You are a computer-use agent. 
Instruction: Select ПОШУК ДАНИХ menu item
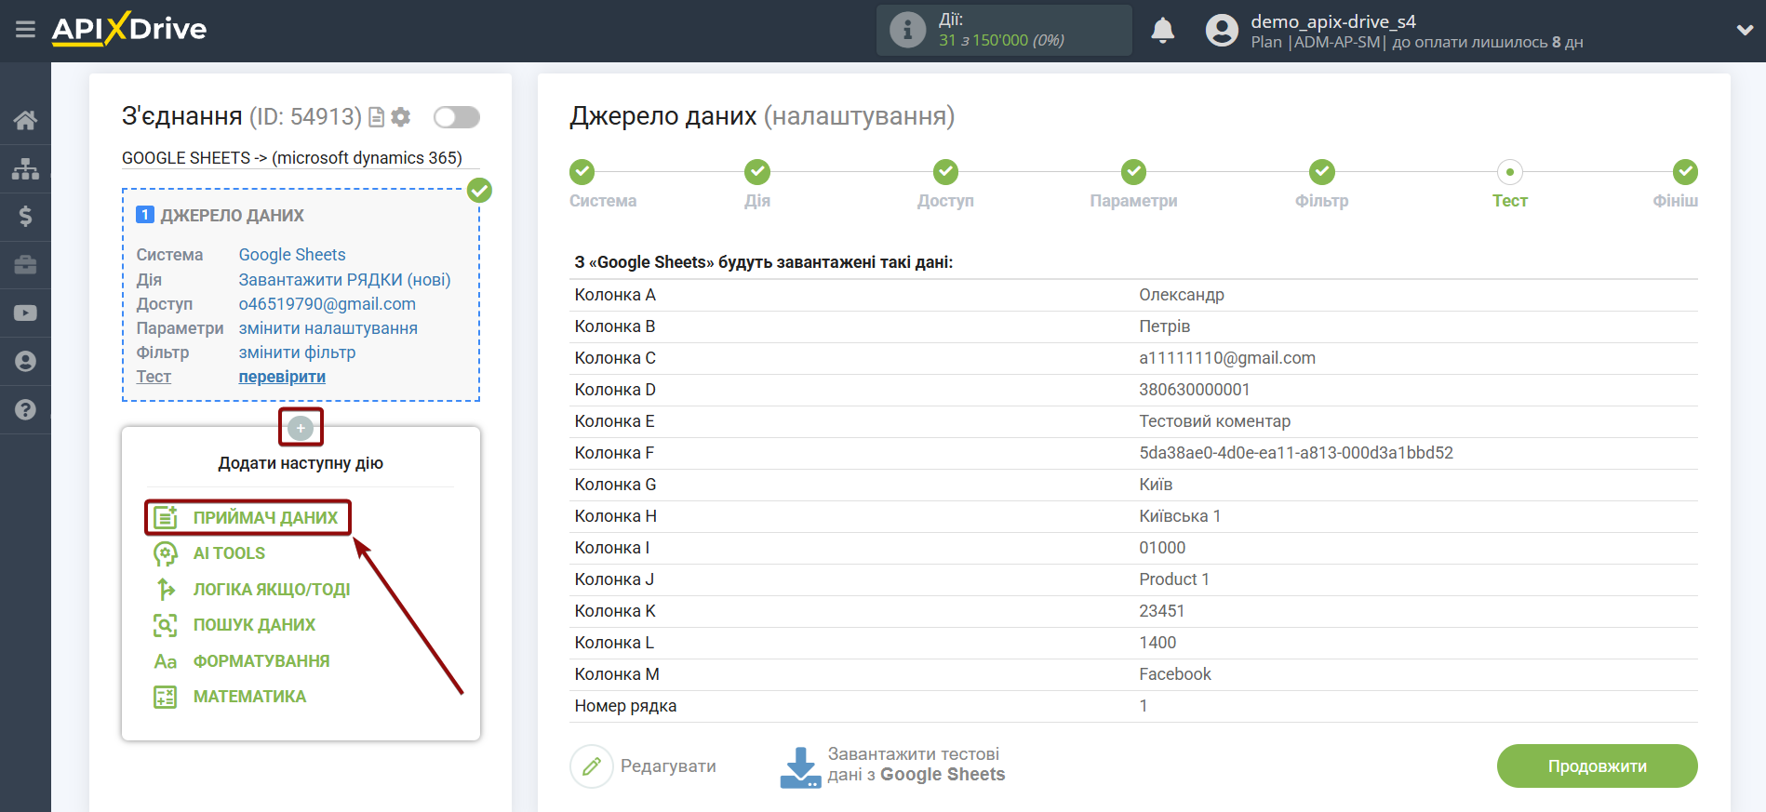(254, 625)
